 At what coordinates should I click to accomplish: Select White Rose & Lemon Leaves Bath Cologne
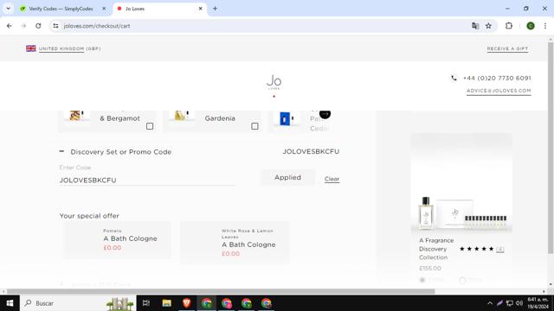pos(235,243)
